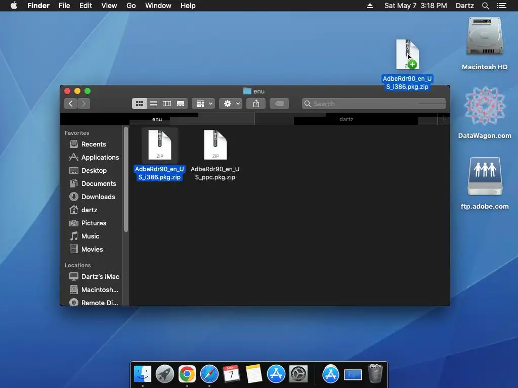The width and height of the screenshot is (518, 388).
Task: Click the yellow minimize window button
Action: click(77, 91)
